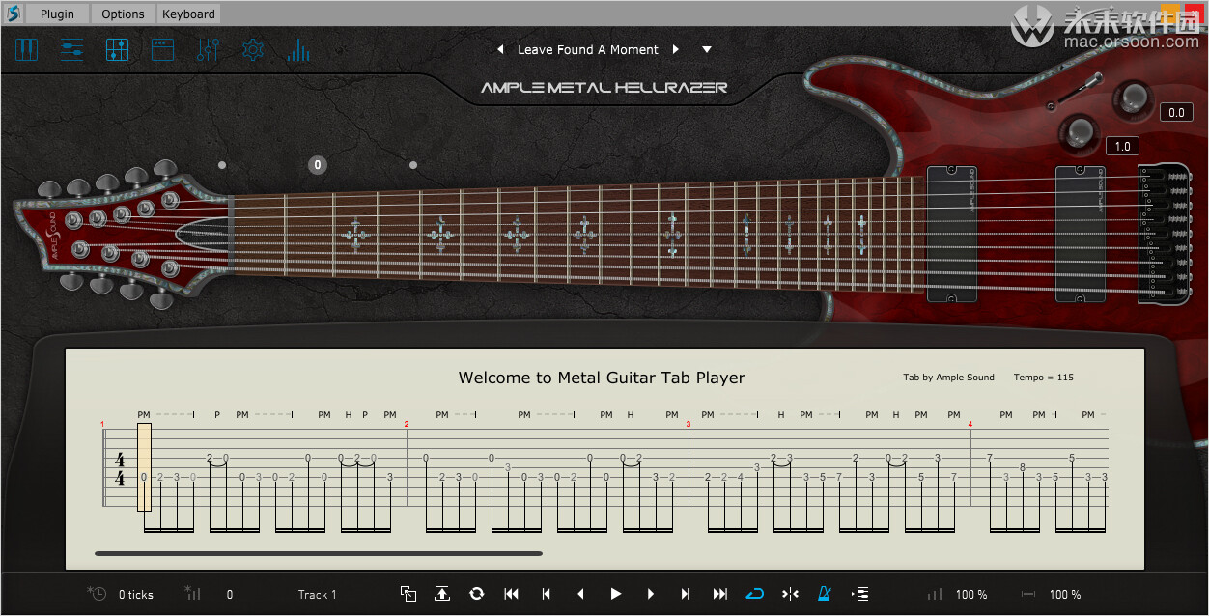
Task: Toggle the blue metronome icon
Action: point(825,594)
